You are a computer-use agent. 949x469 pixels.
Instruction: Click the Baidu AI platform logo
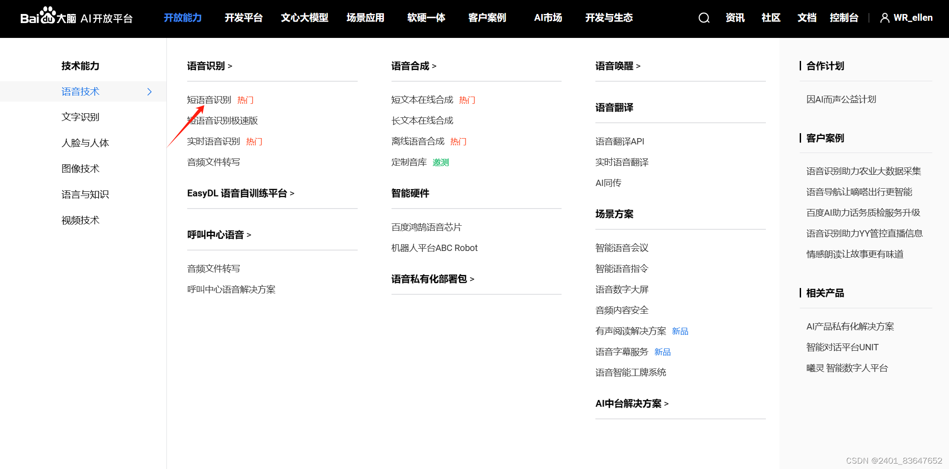pos(76,17)
